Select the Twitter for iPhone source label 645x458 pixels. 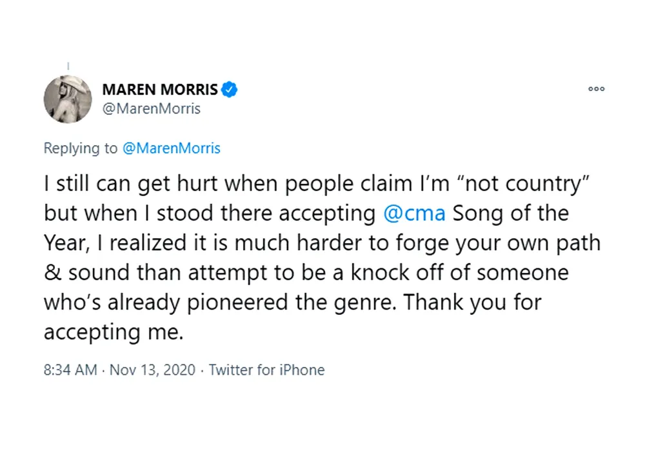pyautogui.click(x=266, y=370)
